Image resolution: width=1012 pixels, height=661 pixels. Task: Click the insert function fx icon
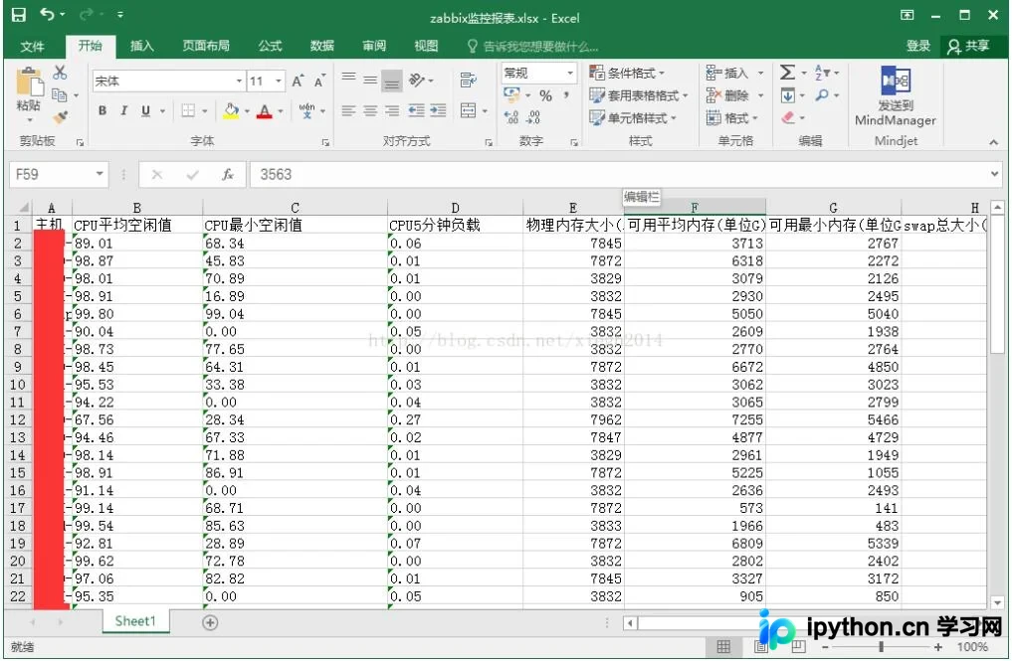pos(227,174)
